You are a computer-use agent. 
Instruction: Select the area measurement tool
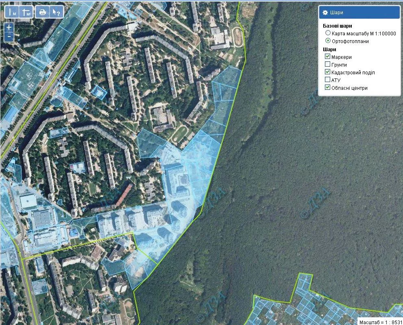26,12
